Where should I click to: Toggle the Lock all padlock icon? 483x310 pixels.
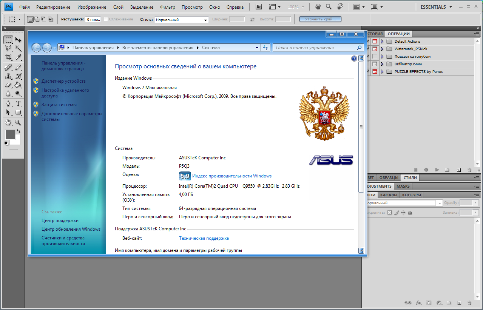[410, 213]
